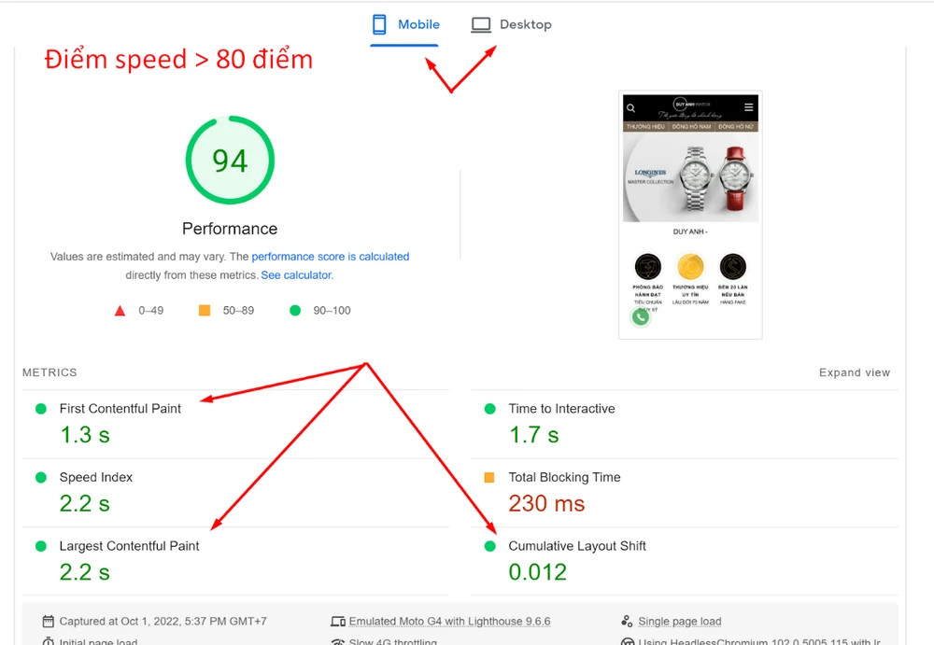Open the 'See calculator' link
This screenshot has width=934, height=645.
click(296, 275)
